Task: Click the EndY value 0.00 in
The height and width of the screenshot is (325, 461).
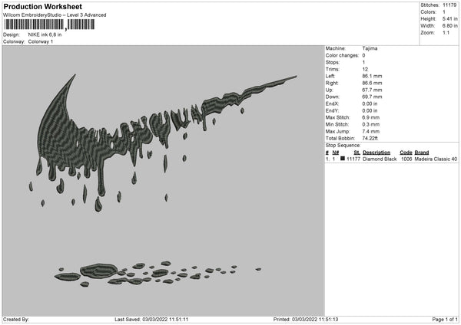Action: pyautogui.click(x=370, y=110)
